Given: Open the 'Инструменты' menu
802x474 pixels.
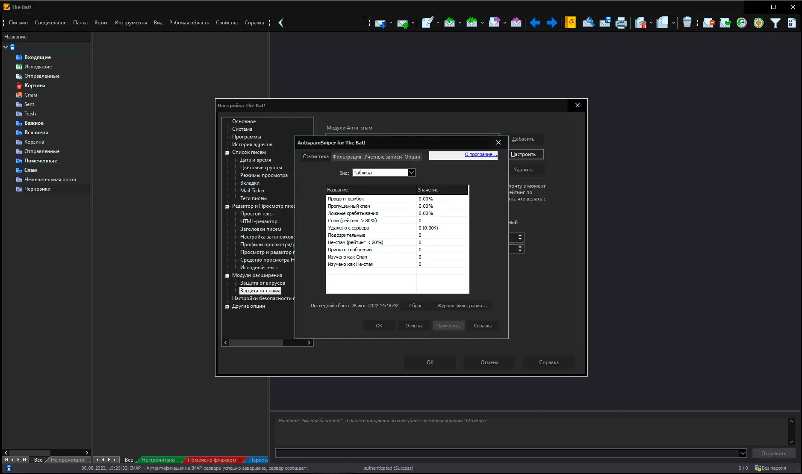Looking at the screenshot, I should click(131, 23).
